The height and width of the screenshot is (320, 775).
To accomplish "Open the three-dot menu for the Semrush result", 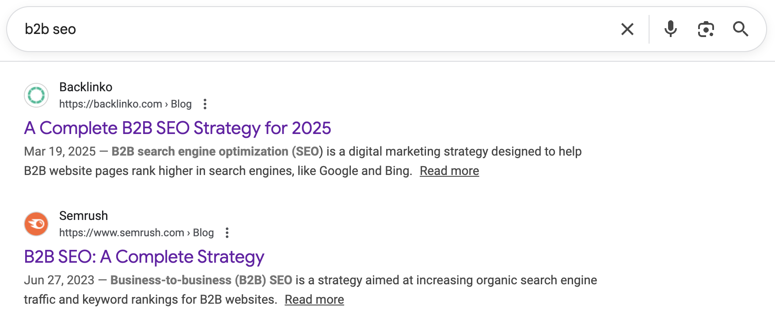I will [x=227, y=233].
